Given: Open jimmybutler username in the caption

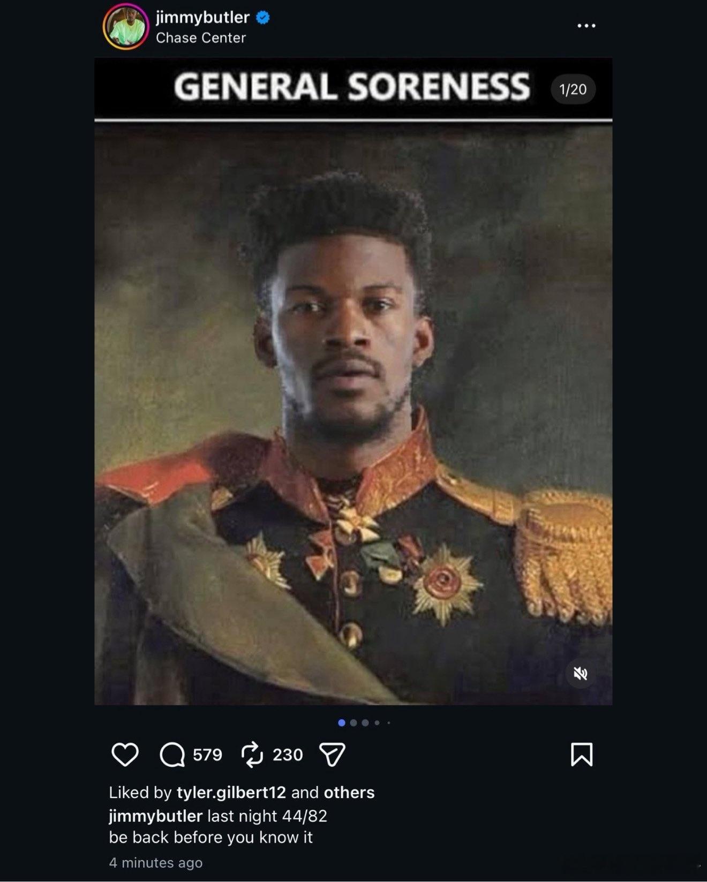Looking at the screenshot, I should (155, 816).
